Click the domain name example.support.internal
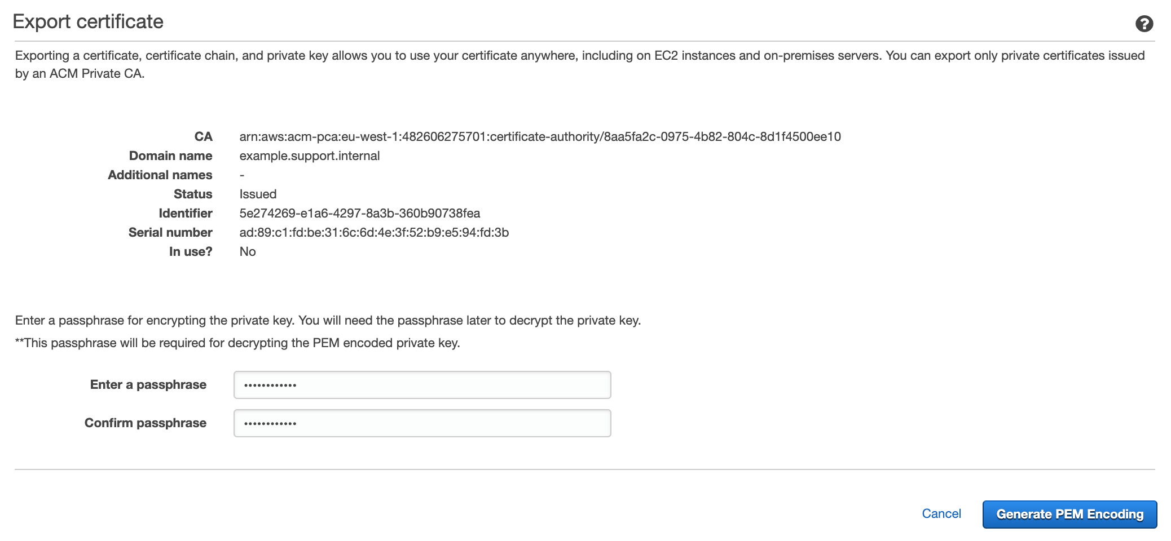The height and width of the screenshot is (541, 1171). 309,156
